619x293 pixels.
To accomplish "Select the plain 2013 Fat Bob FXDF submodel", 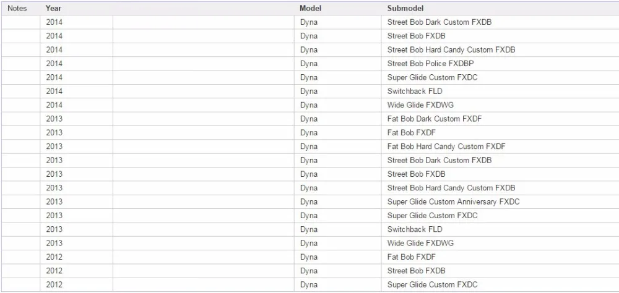I will pos(412,132).
